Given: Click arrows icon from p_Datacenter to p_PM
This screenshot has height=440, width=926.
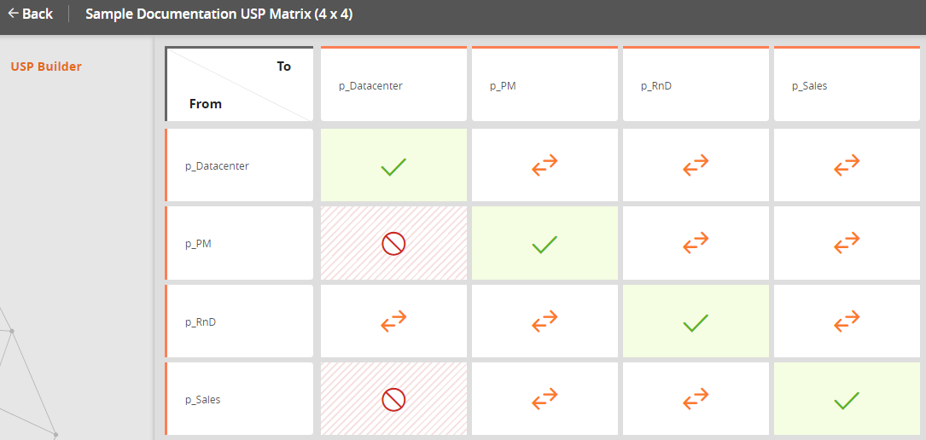Looking at the screenshot, I should 545,166.
